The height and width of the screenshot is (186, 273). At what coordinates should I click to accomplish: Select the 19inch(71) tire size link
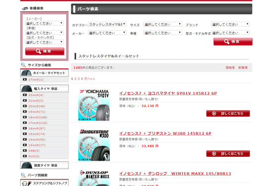pos(37,112)
